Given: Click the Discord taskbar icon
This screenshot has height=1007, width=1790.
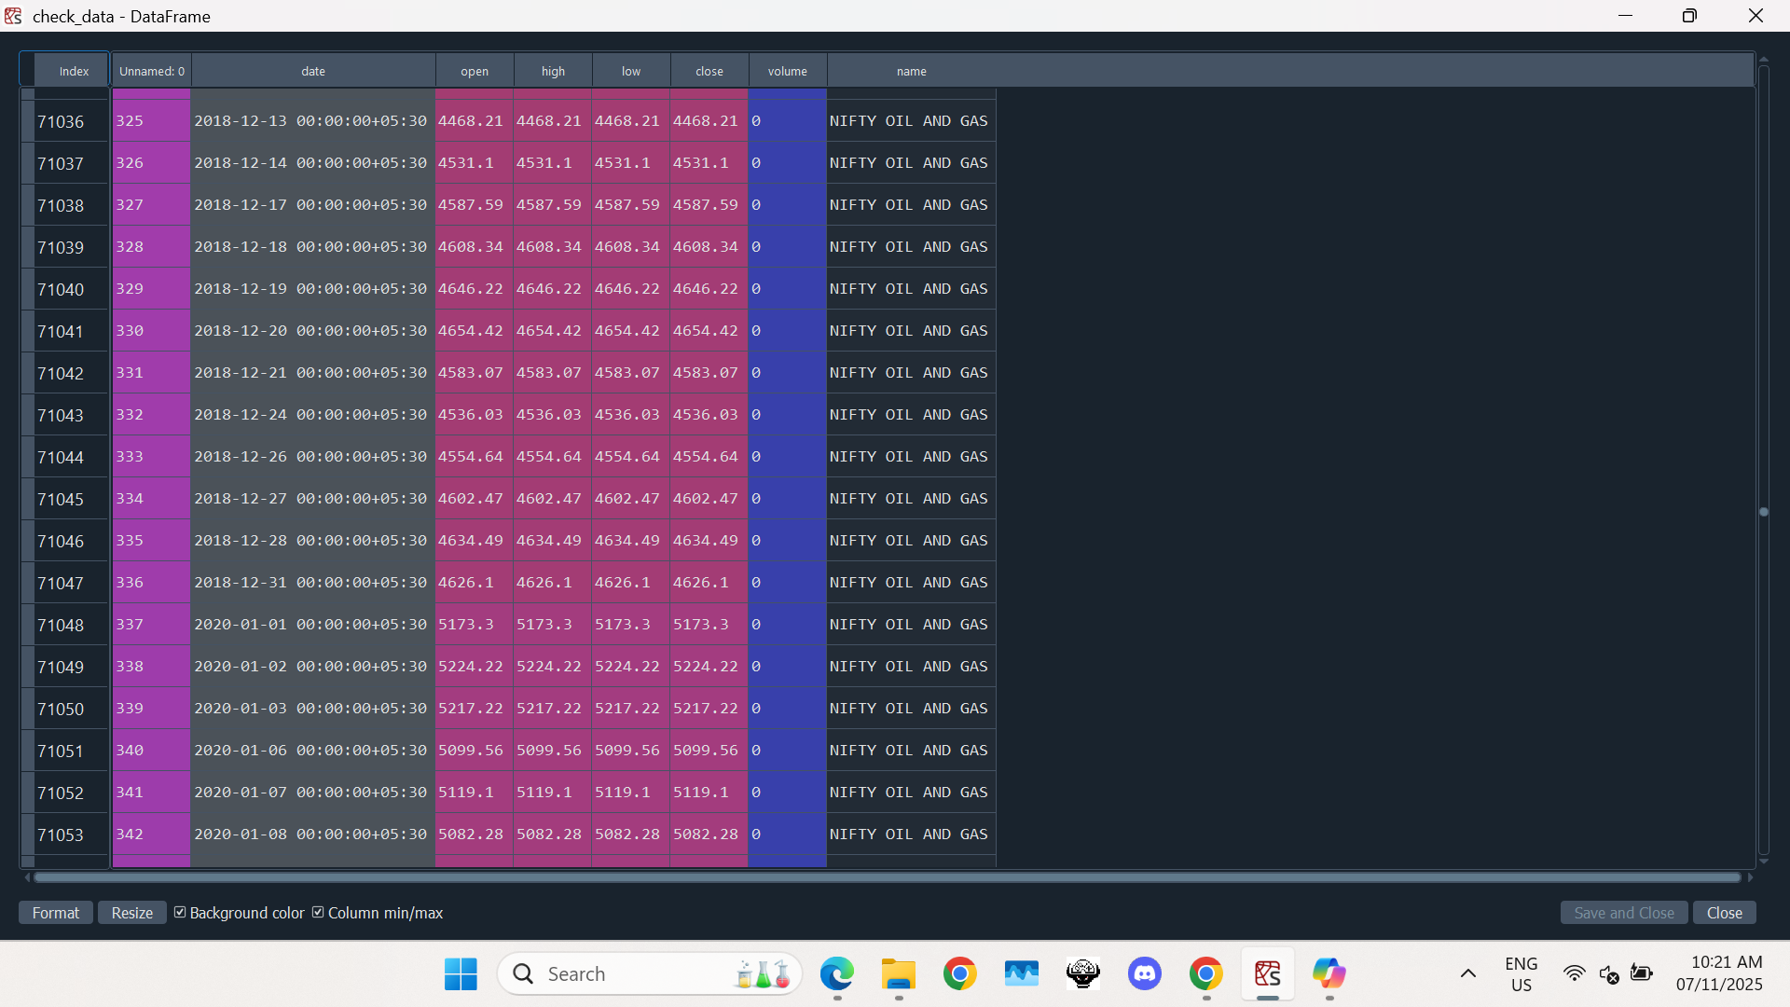Looking at the screenshot, I should click(x=1144, y=974).
